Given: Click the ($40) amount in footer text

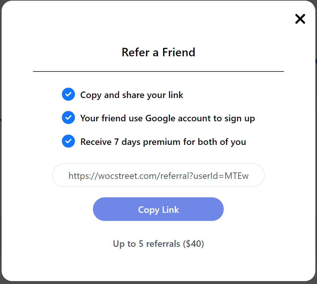Looking at the screenshot, I should [194, 244].
